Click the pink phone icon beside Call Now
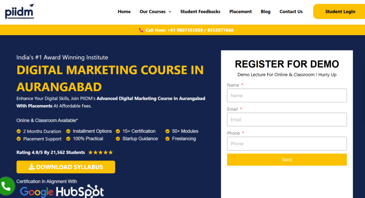 [141, 30]
